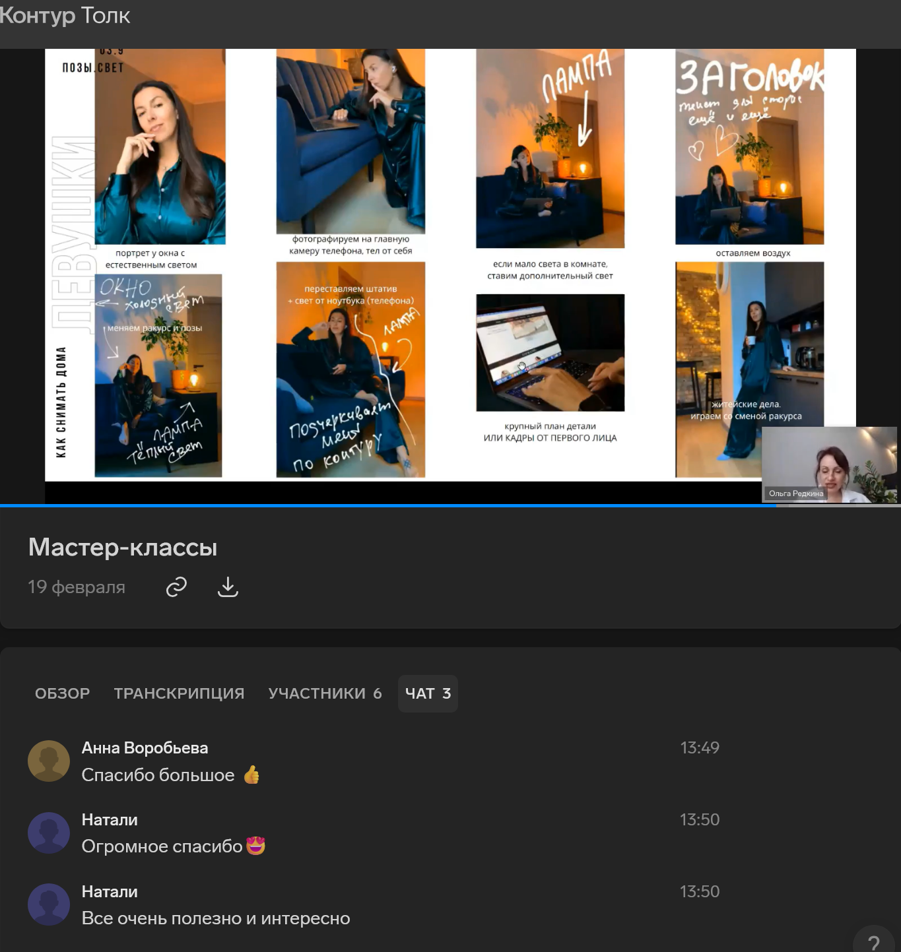Click the name Анна Воробьева in chat
This screenshot has width=901, height=952.
[x=145, y=747]
